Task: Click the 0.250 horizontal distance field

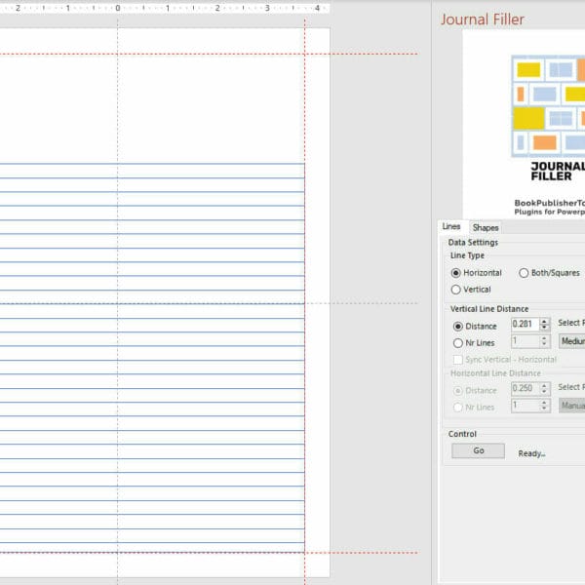Action: (x=525, y=388)
